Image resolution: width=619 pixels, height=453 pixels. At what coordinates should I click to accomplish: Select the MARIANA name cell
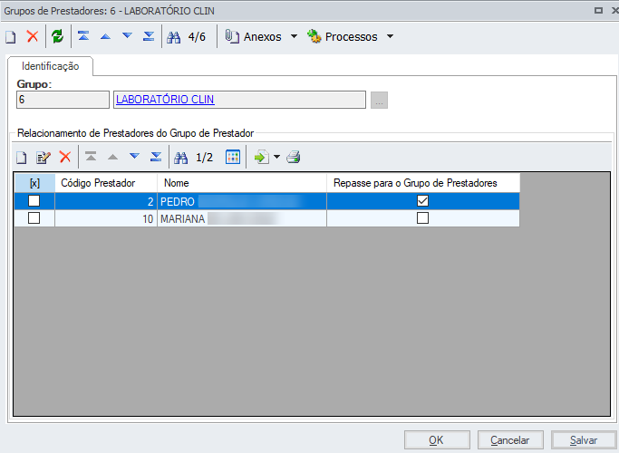pos(242,218)
